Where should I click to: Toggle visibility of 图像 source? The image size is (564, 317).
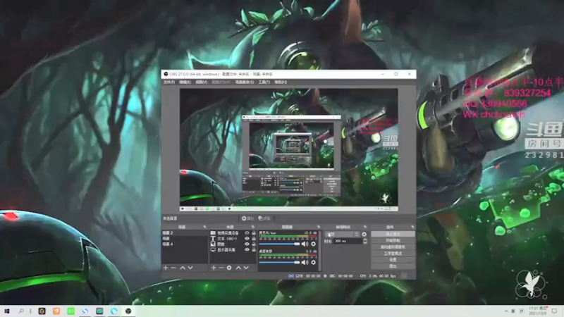pos(247,244)
